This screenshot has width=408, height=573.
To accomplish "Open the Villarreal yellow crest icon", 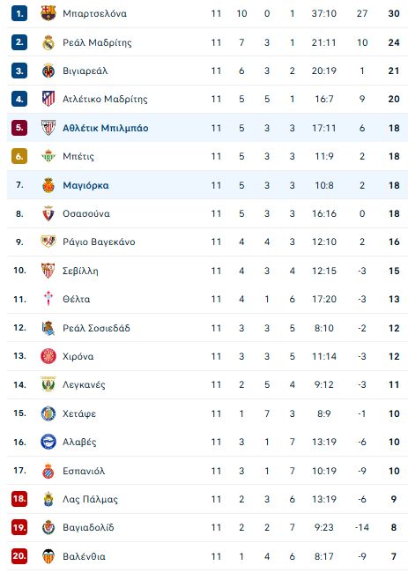I will 48,71.
